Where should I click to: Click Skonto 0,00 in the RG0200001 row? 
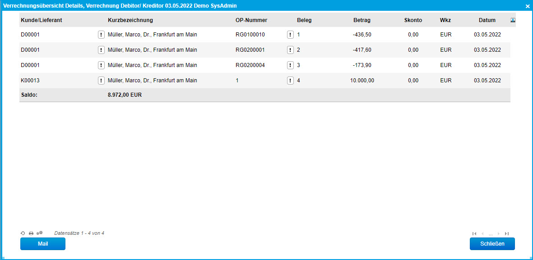pyautogui.click(x=413, y=50)
